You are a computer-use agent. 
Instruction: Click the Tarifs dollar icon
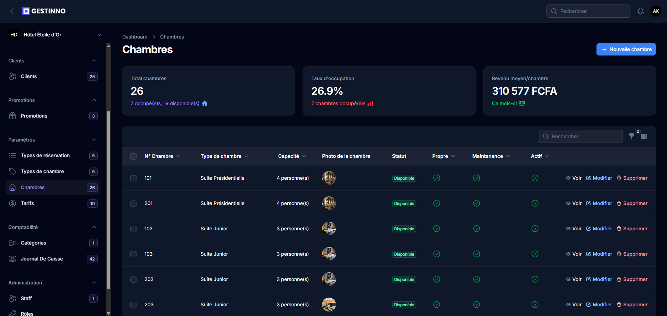pyautogui.click(x=13, y=203)
